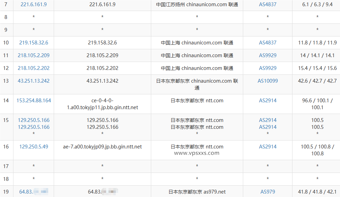Click the blue 218.105.2.202 link in hop 12
This screenshot has height=197, width=340.
pos(34,68)
